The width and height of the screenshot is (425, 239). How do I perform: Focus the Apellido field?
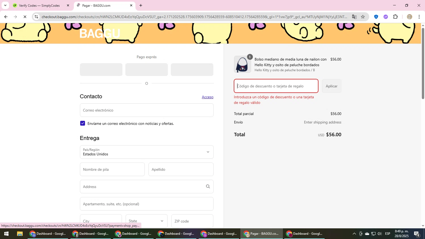(181, 169)
